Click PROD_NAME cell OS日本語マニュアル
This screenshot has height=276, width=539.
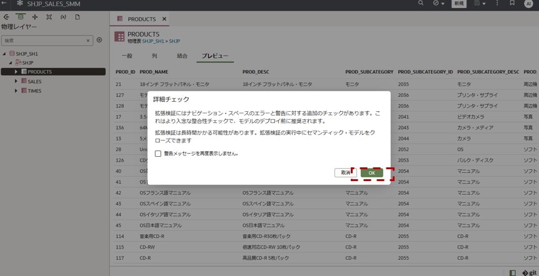point(161,225)
